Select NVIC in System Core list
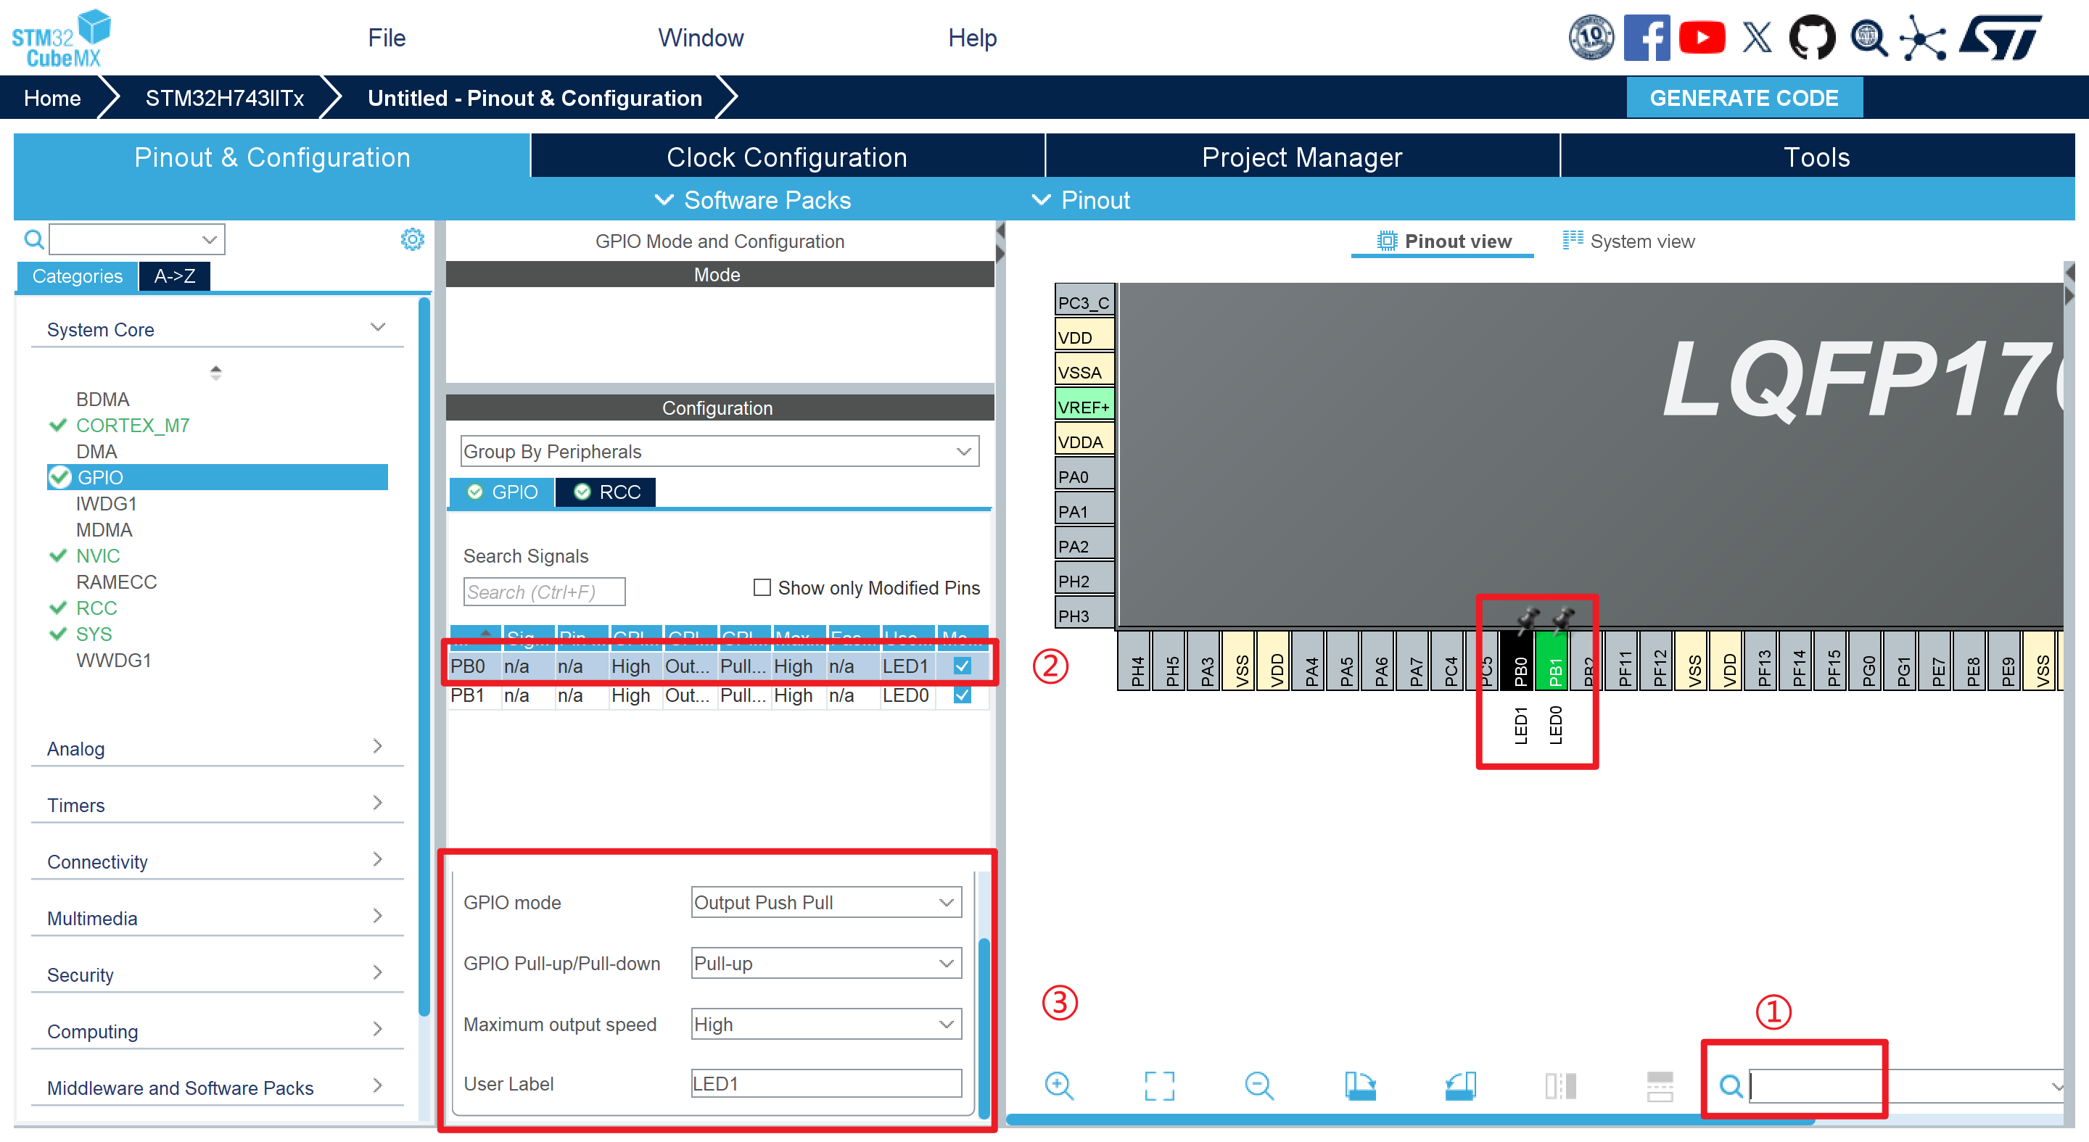 (97, 555)
